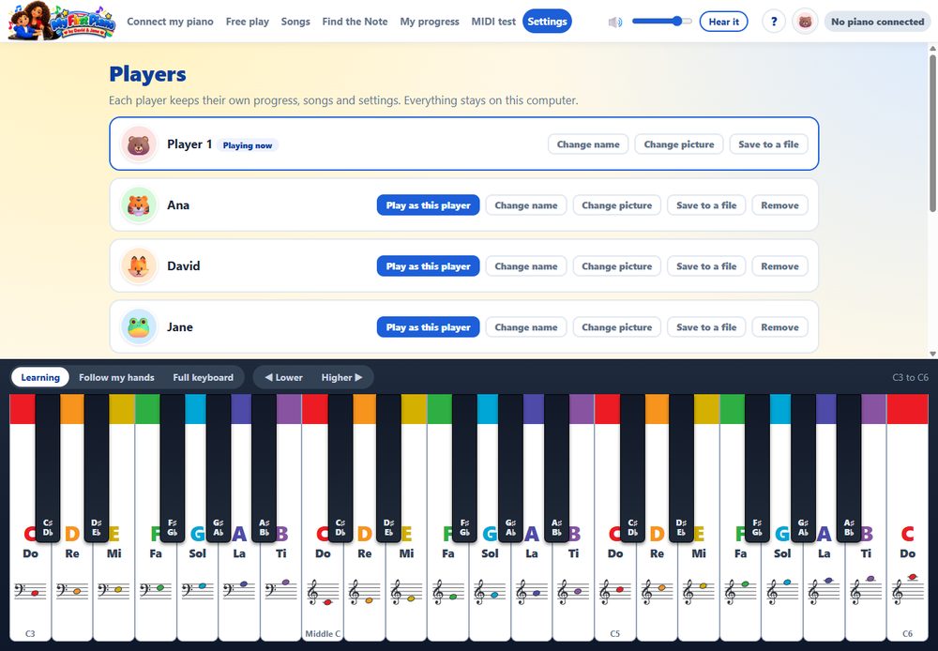Save Player 1 to a file
Viewport: 938px width, 651px height.
[769, 144]
